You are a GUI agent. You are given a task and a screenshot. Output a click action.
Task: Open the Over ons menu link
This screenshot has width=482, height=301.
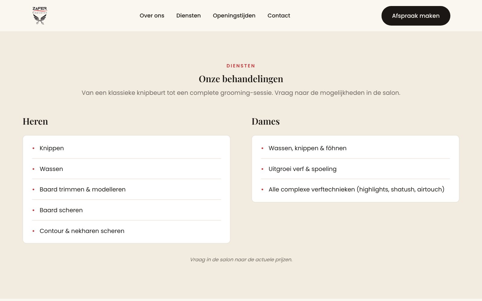152,16
